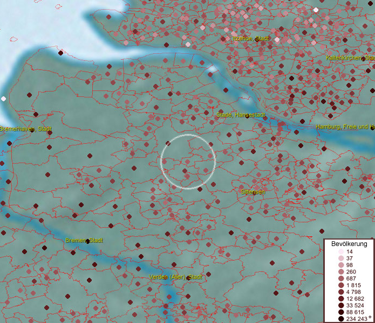
Task: Select the Kaltenkirchen, Stadt label
Action: pyautogui.click(x=350, y=58)
